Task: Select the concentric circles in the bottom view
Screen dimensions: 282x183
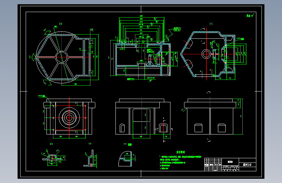Action: pos(69,118)
